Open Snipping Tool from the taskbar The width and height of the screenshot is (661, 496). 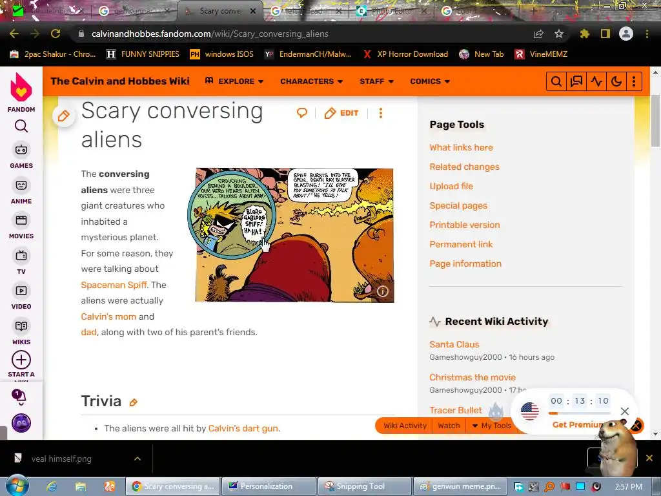pyautogui.click(x=364, y=486)
